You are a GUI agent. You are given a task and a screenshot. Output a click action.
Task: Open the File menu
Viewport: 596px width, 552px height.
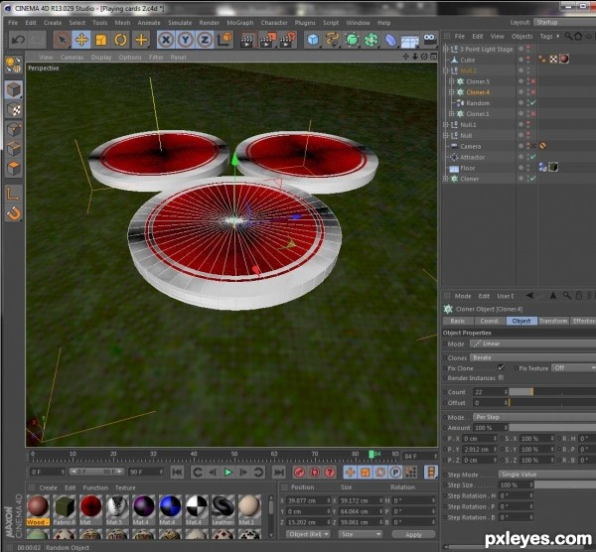point(13,23)
